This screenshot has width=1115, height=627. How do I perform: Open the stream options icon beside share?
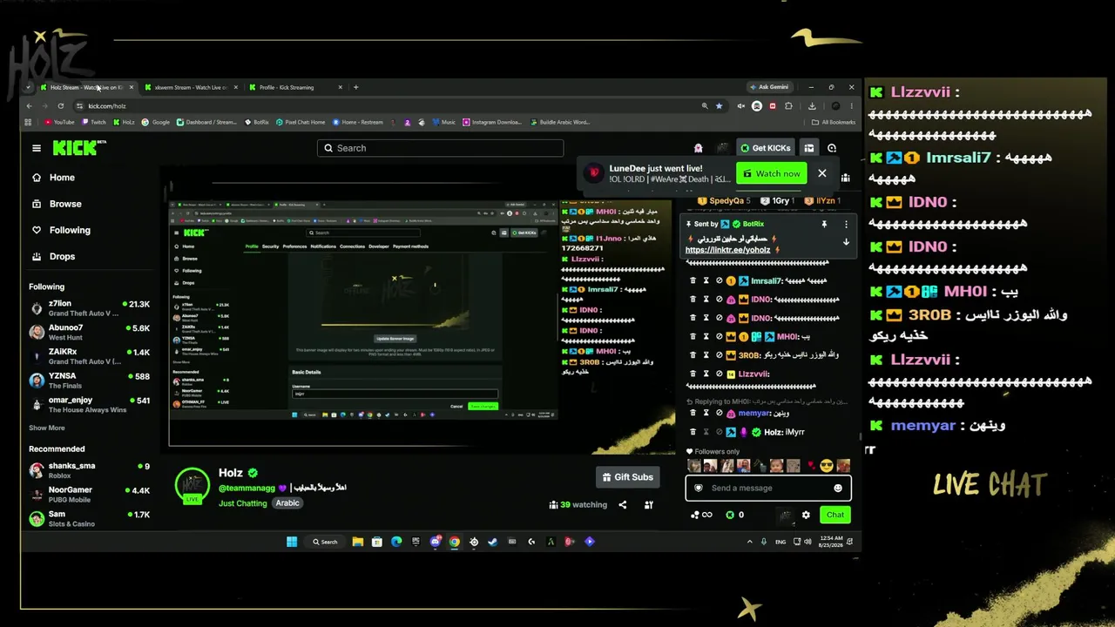coord(648,505)
